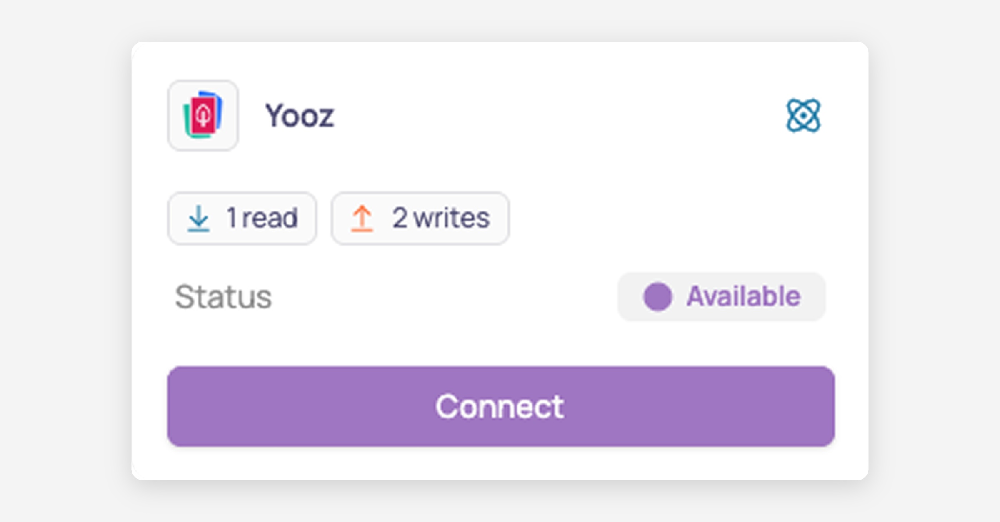
Task: Select the Yooz title text
Action: coord(300,116)
